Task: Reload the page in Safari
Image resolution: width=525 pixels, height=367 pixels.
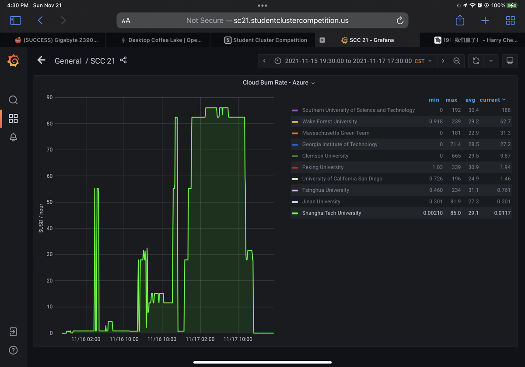Action: coord(399,21)
